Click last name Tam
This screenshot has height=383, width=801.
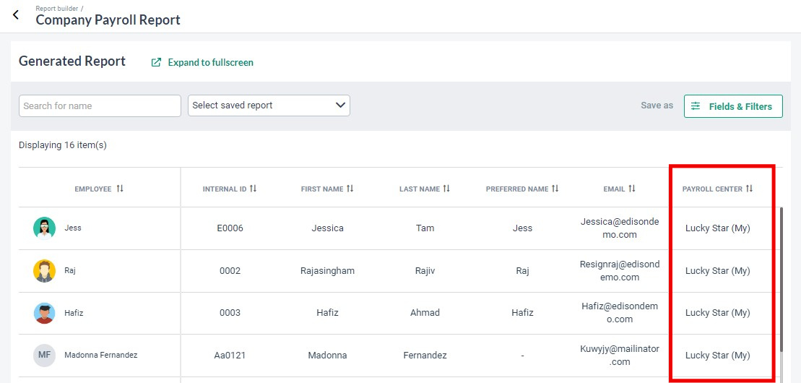coord(425,228)
